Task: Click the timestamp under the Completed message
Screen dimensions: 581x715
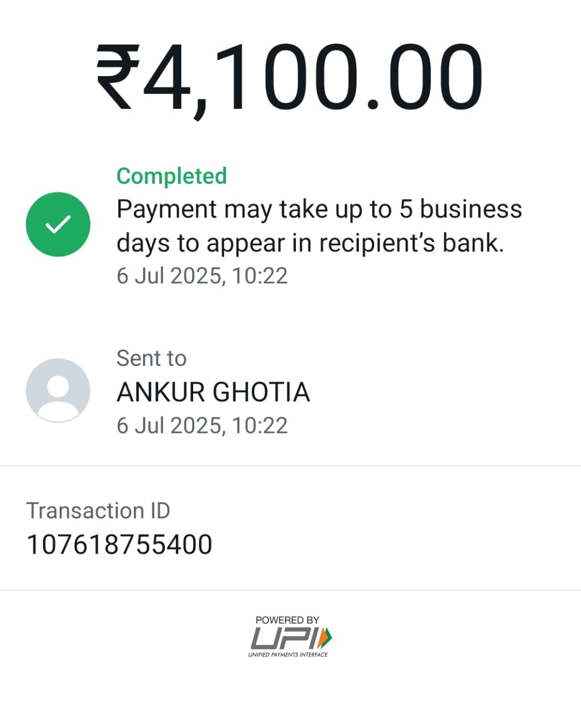Action: (202, 276)
